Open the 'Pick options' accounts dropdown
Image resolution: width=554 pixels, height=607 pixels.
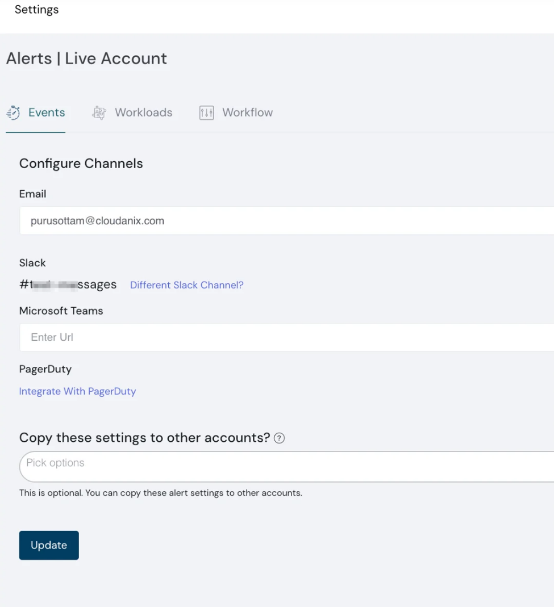point(227,466)
